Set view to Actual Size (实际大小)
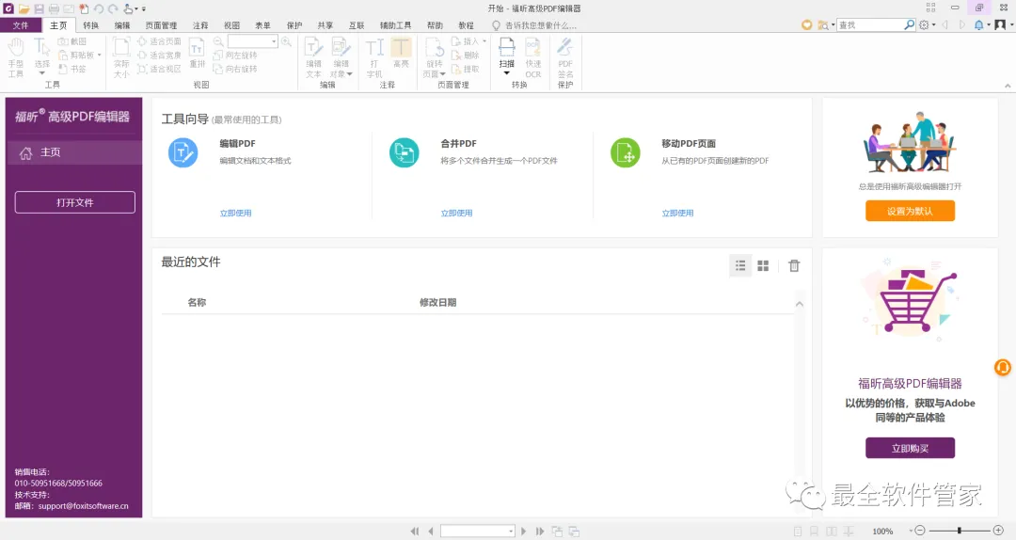1016x540 pixels. coord(121,57)
